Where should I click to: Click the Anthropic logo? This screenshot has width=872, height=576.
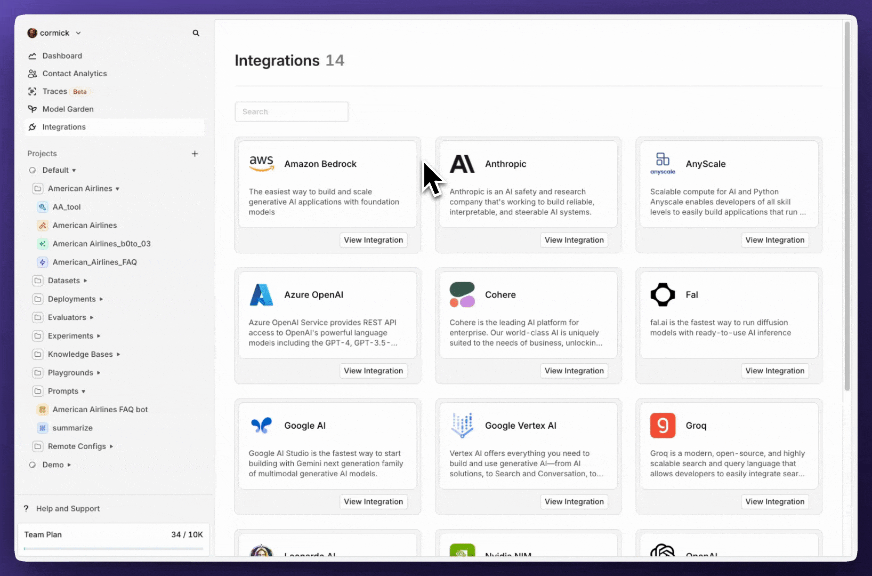462,164
